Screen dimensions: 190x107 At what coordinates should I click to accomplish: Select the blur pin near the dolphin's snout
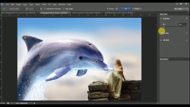[x=96, y=61]
